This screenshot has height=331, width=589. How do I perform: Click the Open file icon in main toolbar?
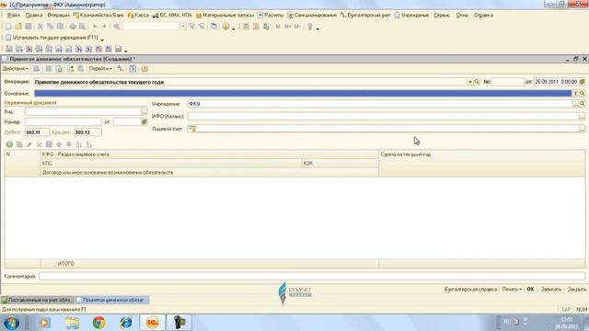coord(18,27)
